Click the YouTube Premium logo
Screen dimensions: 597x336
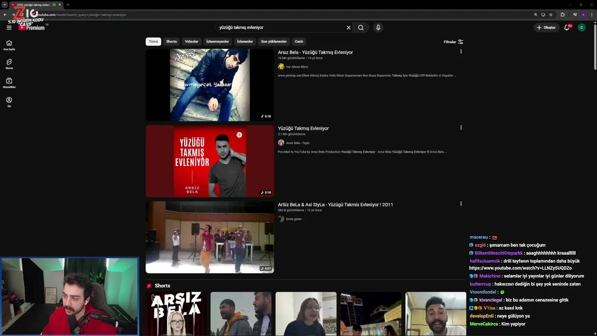point(32,28)
